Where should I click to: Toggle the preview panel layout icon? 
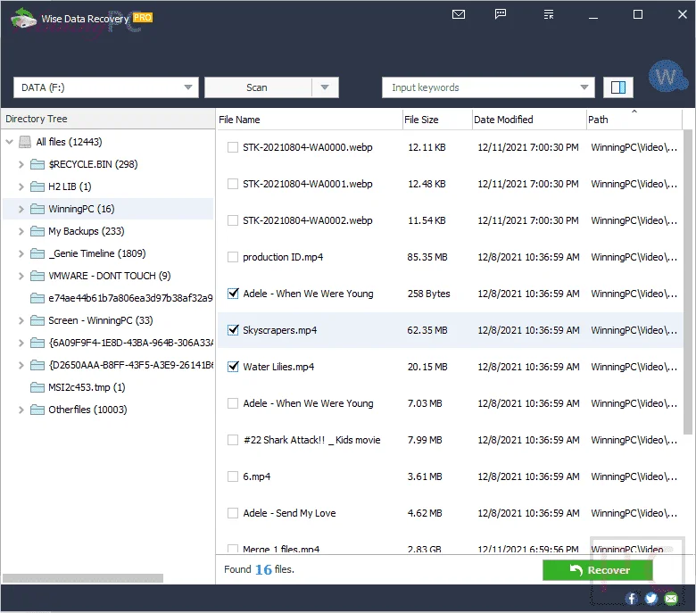point(617,87)
